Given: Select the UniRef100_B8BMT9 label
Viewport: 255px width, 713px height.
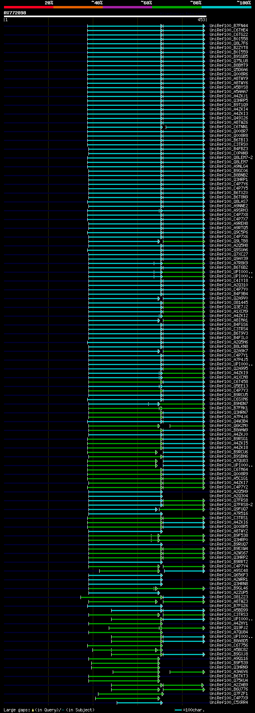Looking at the screenshot, I should click(229, 65).
